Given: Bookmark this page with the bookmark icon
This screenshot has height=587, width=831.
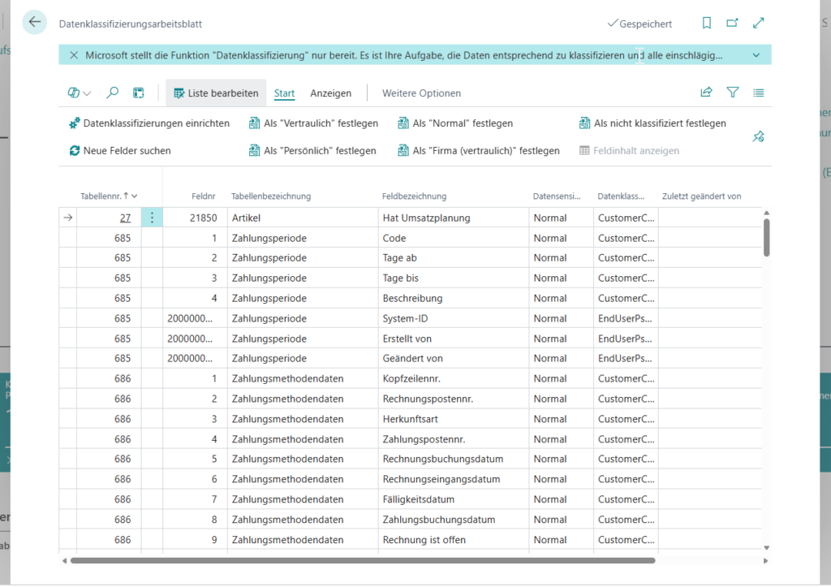Looking at the screenshot, I should [707, 23].
